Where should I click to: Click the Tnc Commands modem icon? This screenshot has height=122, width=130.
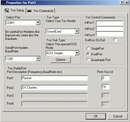29,11
